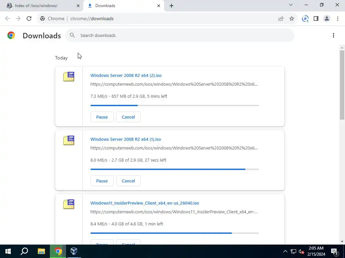Click the "Today" date heading

(61, 58)
